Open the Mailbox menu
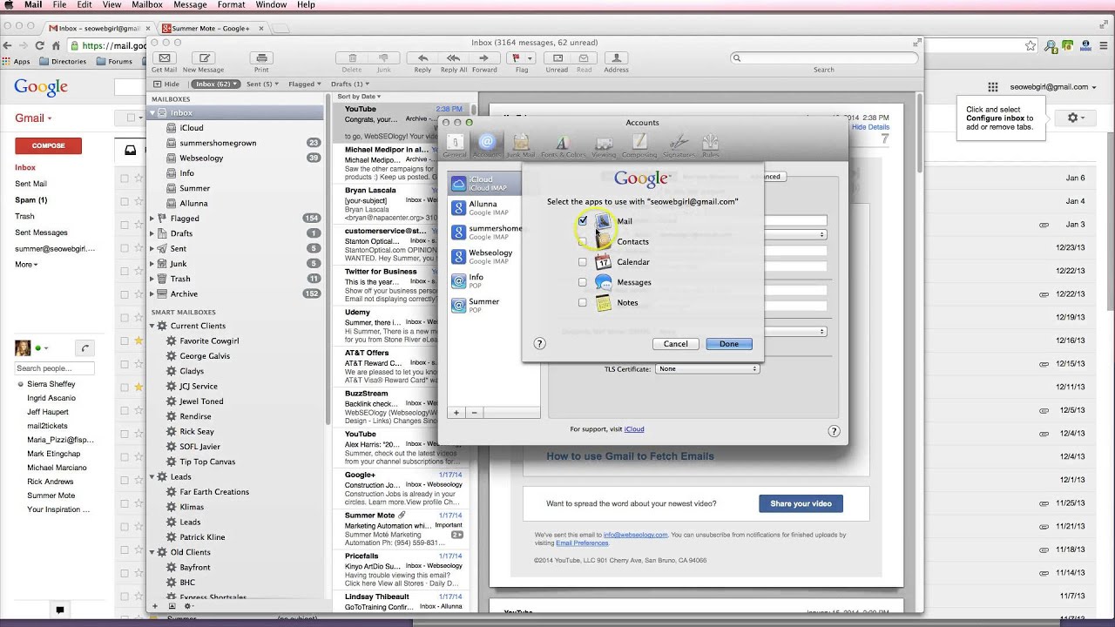Screen dimensions: 1115x627 [x=147, y=5]
